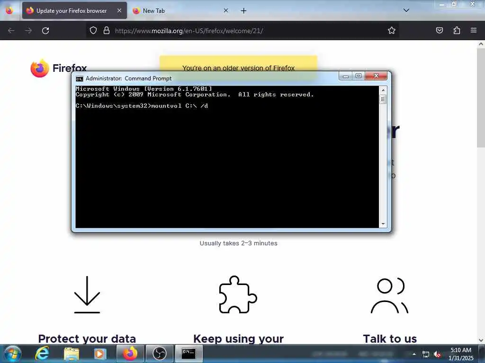Click page scrollbar down arrow

pyautogui.click(x=481, y=340)
